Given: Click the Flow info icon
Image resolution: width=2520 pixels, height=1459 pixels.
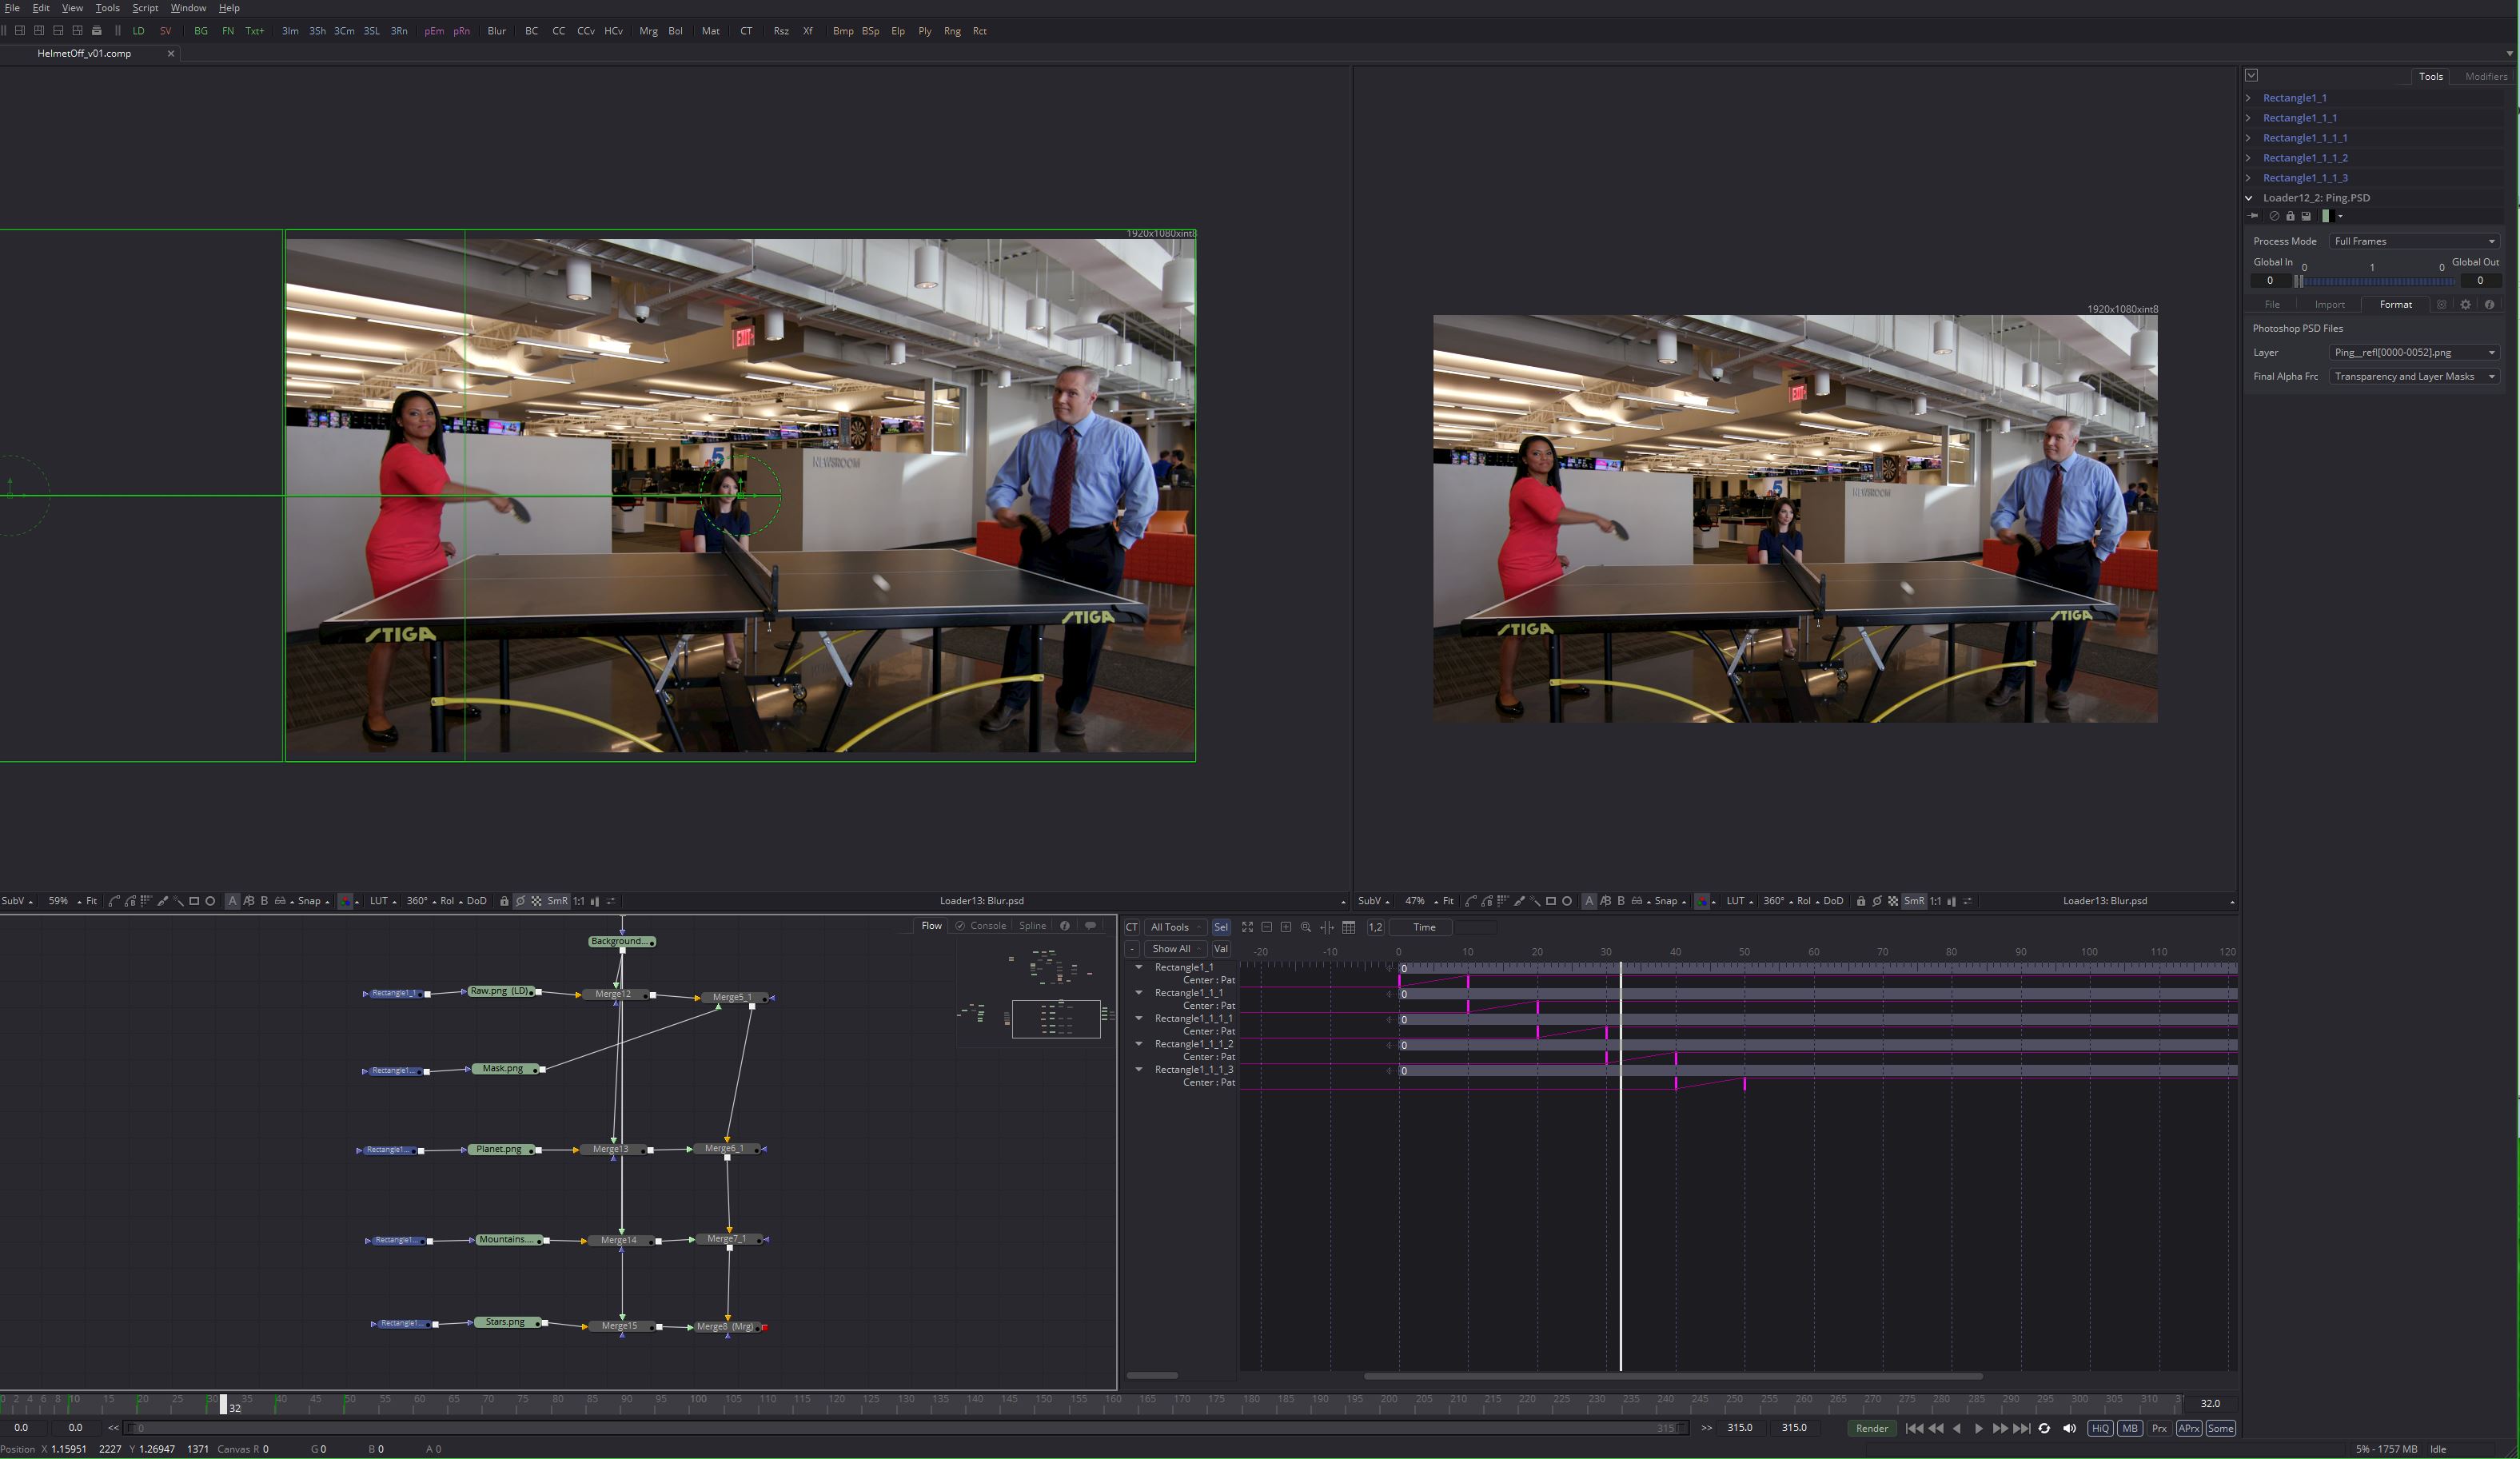Looking at the screenshot, I should tap(1065, 926).
